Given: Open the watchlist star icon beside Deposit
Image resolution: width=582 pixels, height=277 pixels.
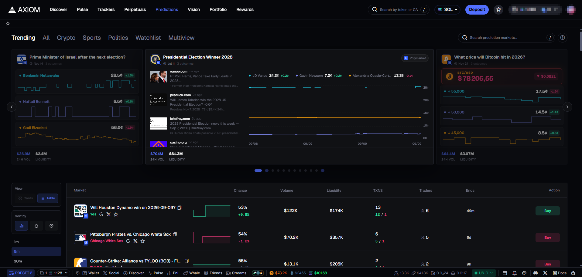Looking at the screenshot, I should [498, 10].
